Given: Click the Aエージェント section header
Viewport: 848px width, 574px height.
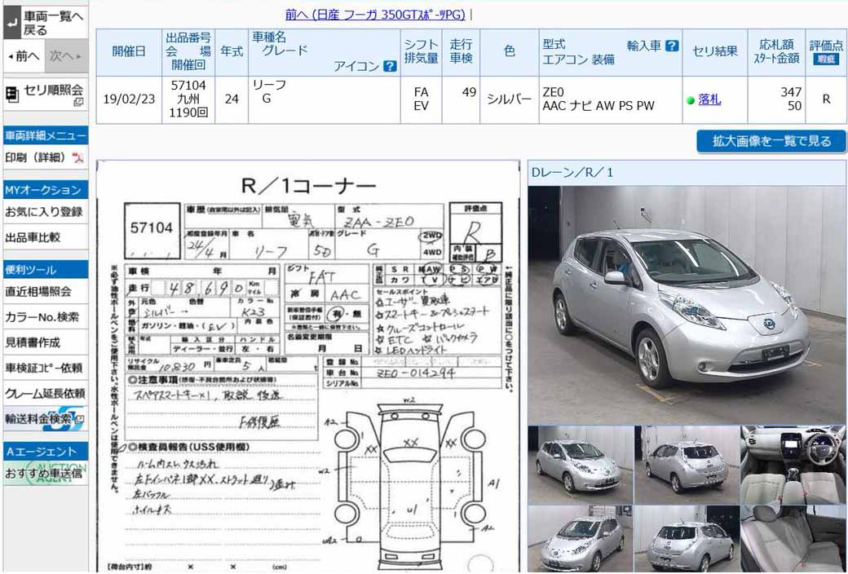Looking at the screenshot, I should tap(46, 451).
